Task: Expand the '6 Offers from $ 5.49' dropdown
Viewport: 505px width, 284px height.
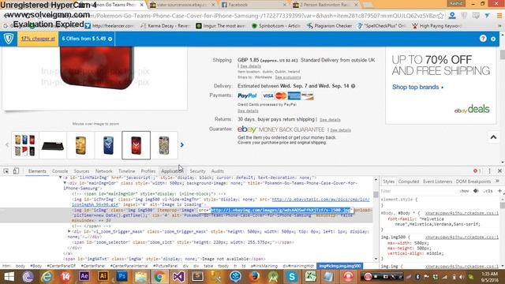Action: point(87,39)
